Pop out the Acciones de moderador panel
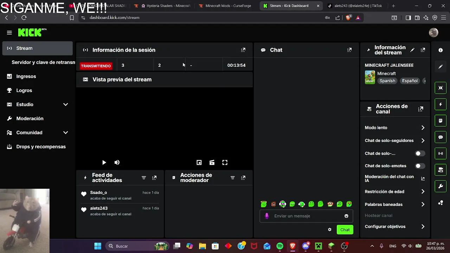The image size is (450, 253). (243, 178)
